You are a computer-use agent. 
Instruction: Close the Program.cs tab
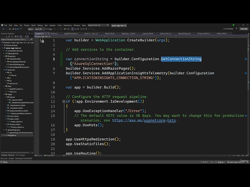click(48, 34)
